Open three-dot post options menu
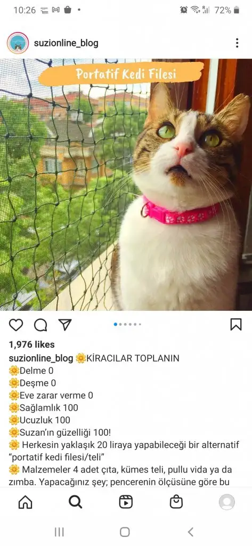The width and height of the screenshot is (252, 546). 237,43
